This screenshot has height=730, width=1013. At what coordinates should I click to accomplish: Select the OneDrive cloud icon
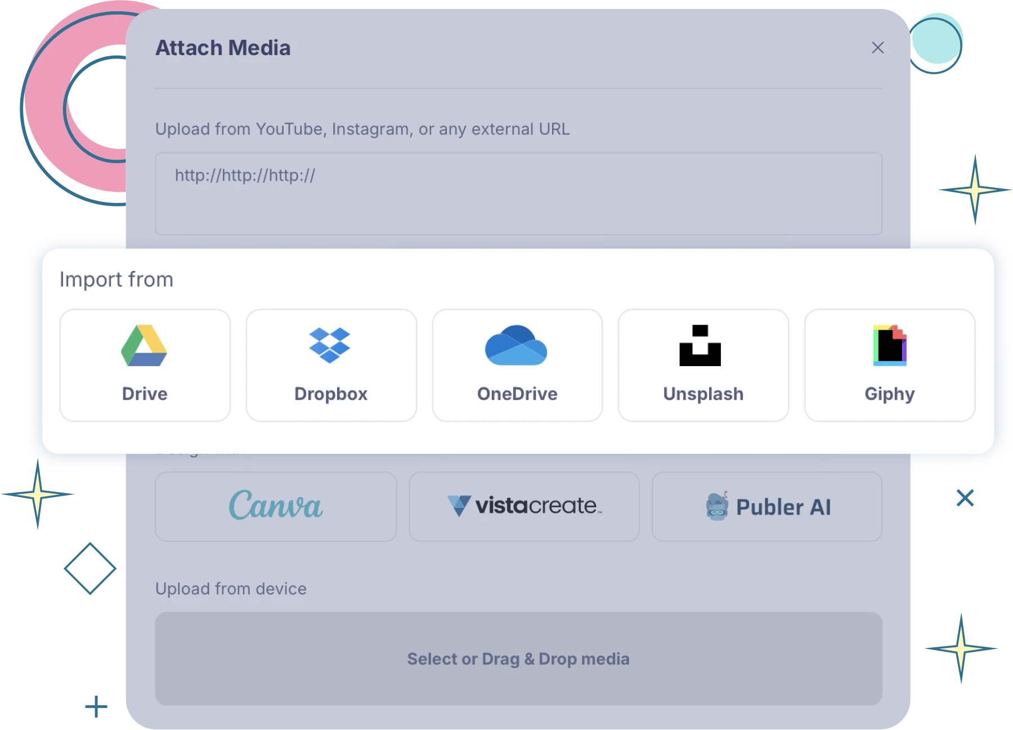tap(517, 346)
